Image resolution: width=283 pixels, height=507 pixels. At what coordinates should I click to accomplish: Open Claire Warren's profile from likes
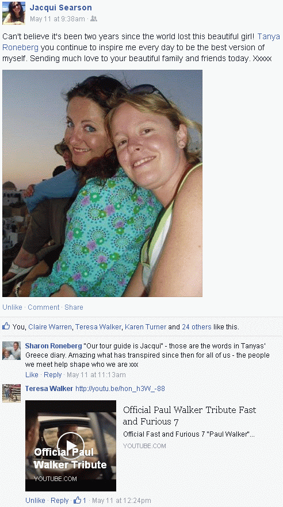click(50, 327)
